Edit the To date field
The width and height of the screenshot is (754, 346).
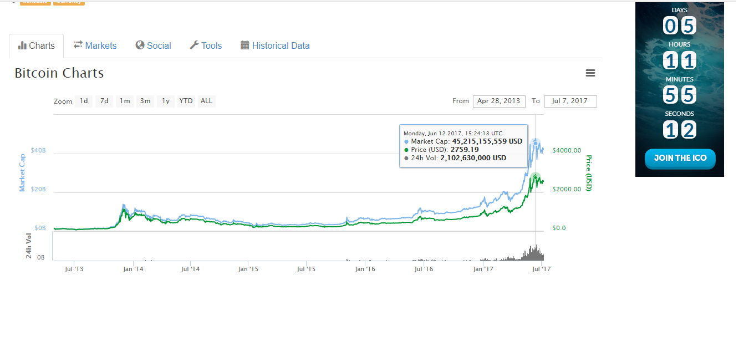[x=571, y=101]
